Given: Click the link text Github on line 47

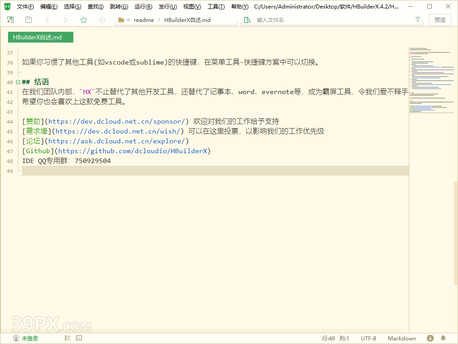Looking at the screenshot, I should 38,151.
